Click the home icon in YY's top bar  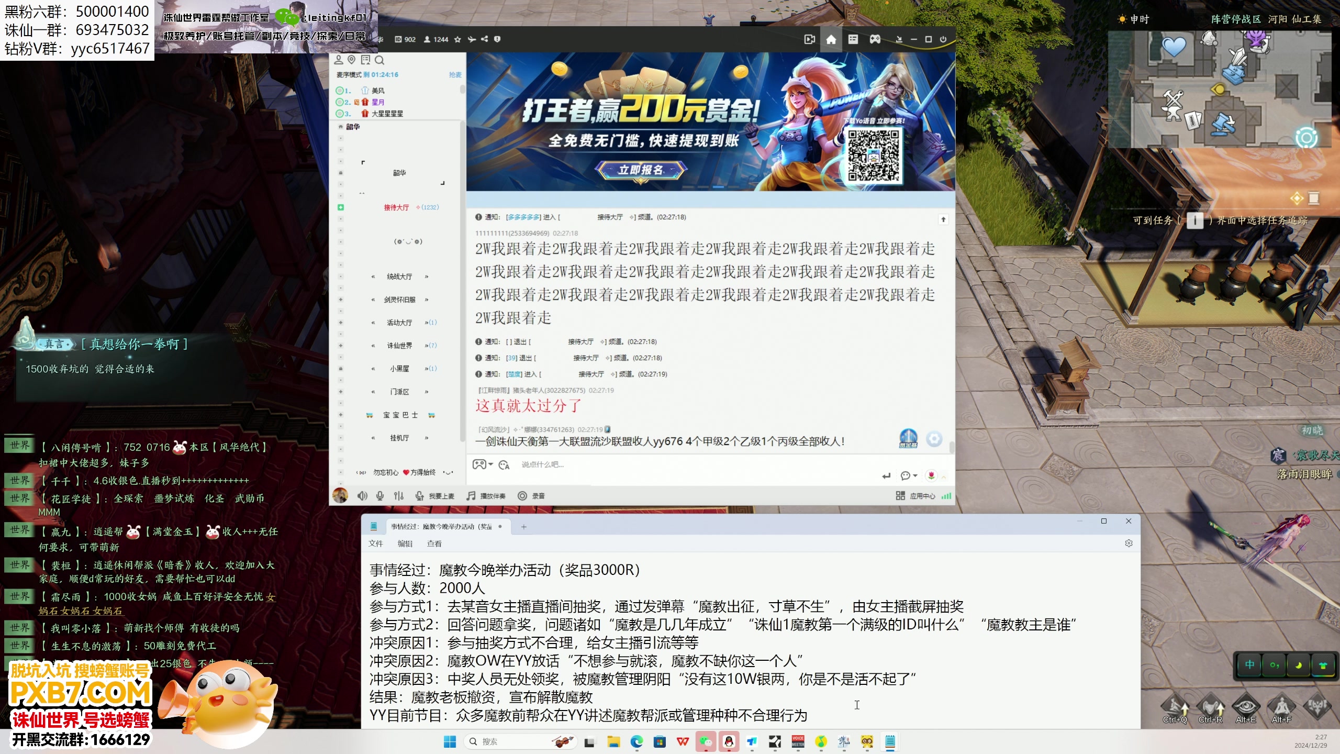(831, 39)
